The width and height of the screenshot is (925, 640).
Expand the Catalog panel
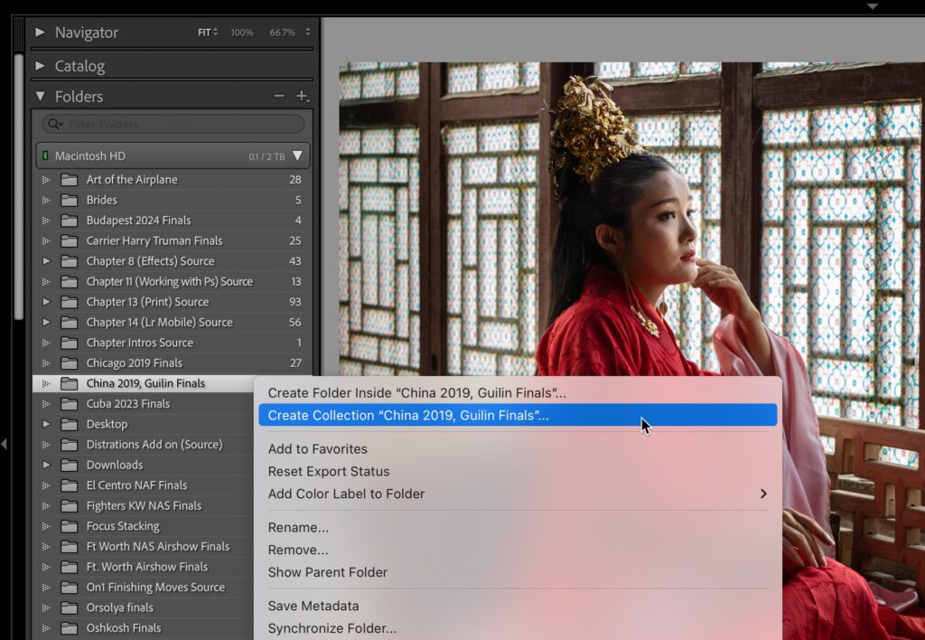(40, 66)
